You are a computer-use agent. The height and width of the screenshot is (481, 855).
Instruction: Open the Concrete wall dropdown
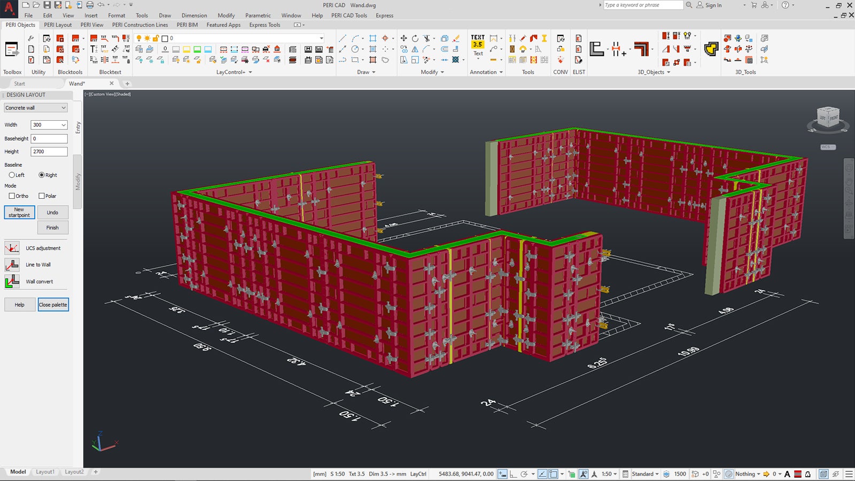click(35, 107)
